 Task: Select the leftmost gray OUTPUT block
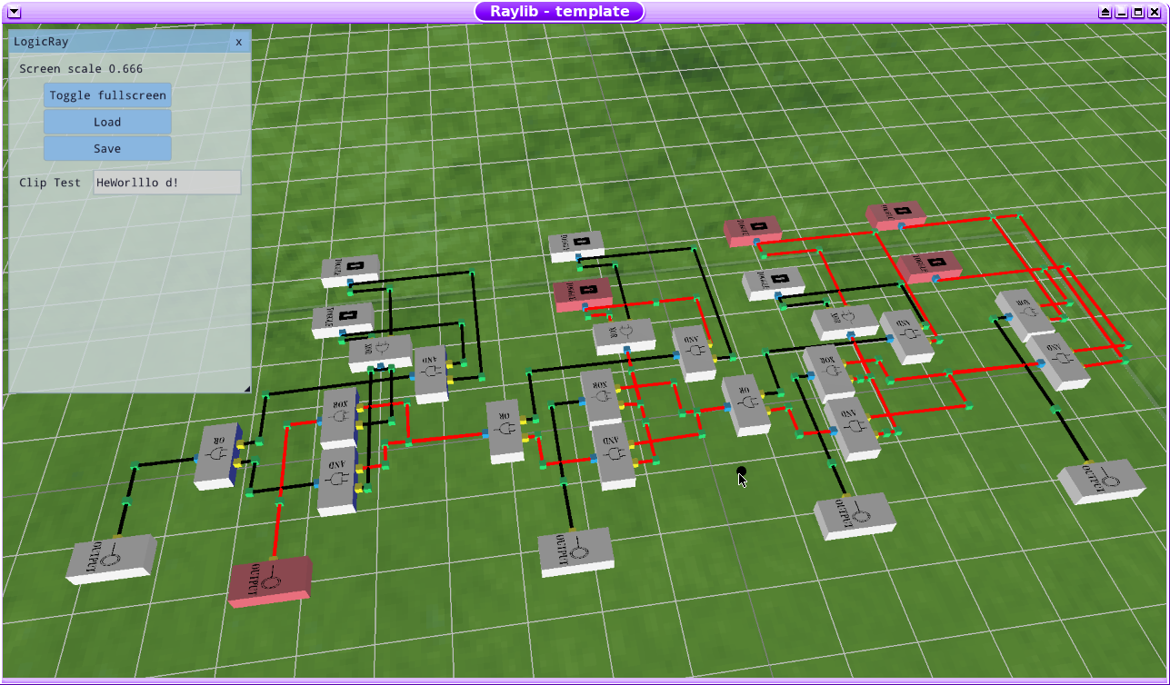click(x=111, y=558)
